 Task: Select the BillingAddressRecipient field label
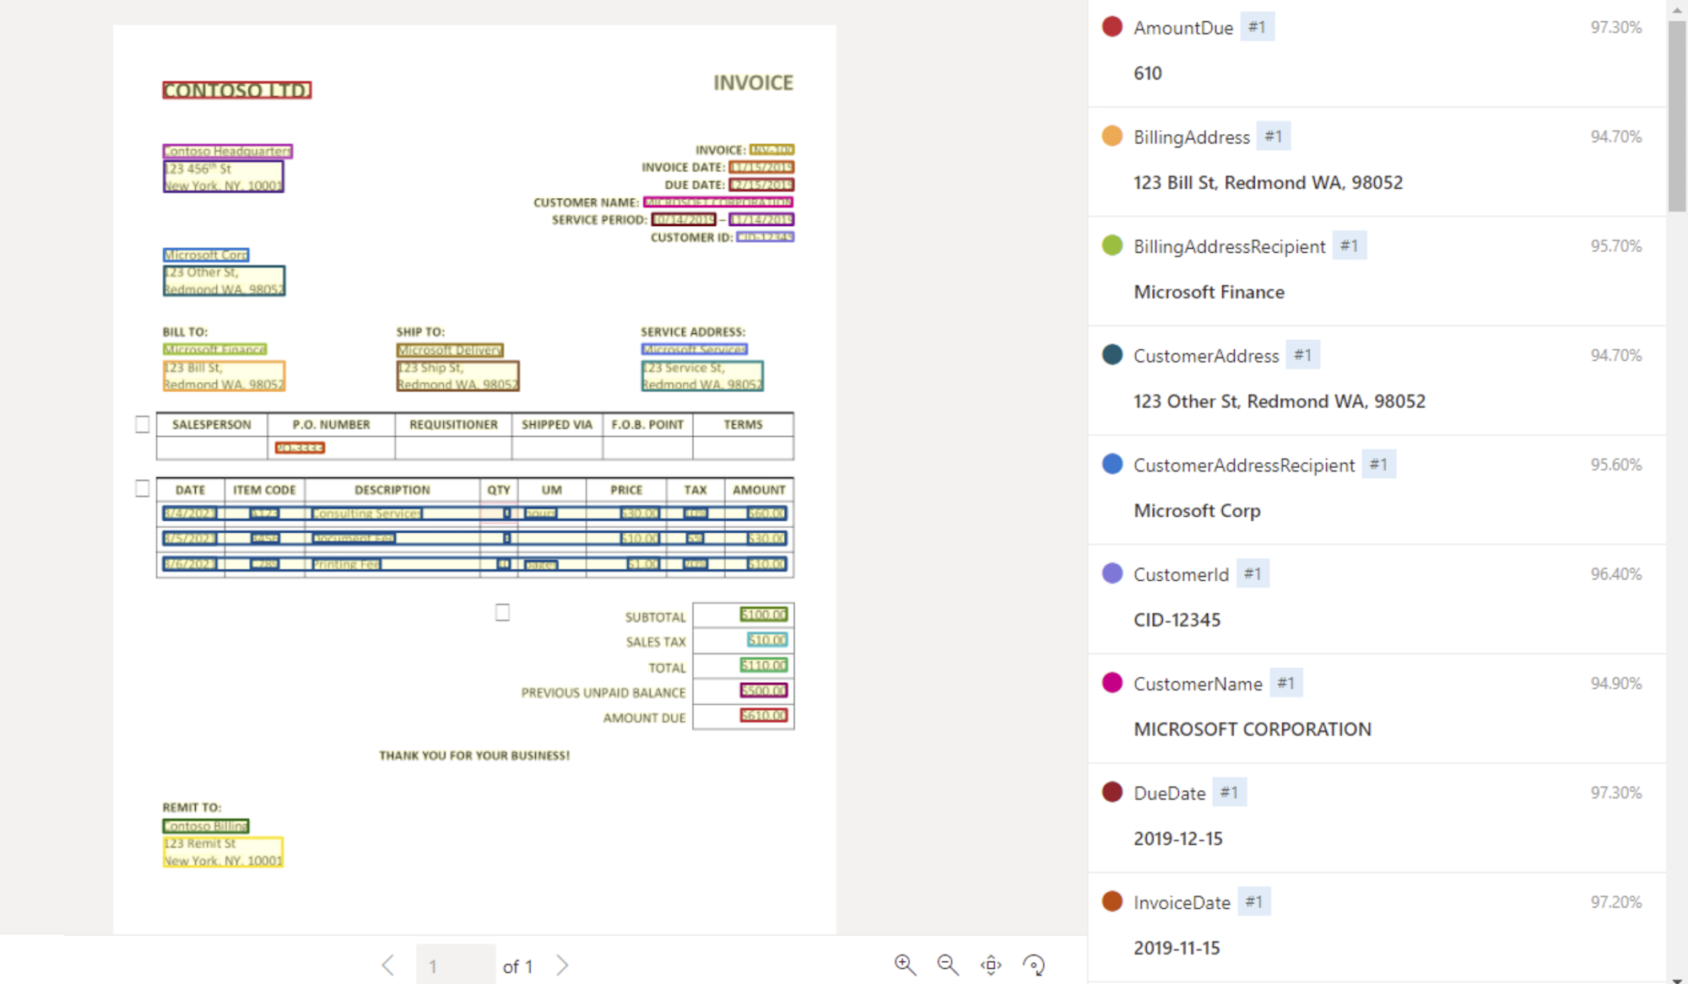click(1230, 247)
